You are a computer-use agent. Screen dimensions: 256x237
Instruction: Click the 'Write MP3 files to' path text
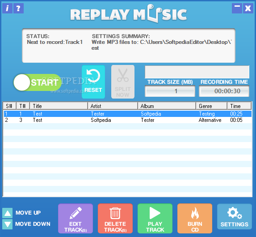tap(161, 45)
